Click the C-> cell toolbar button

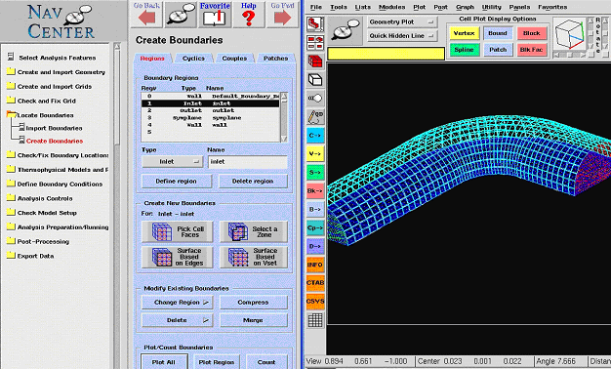(315, 136)
